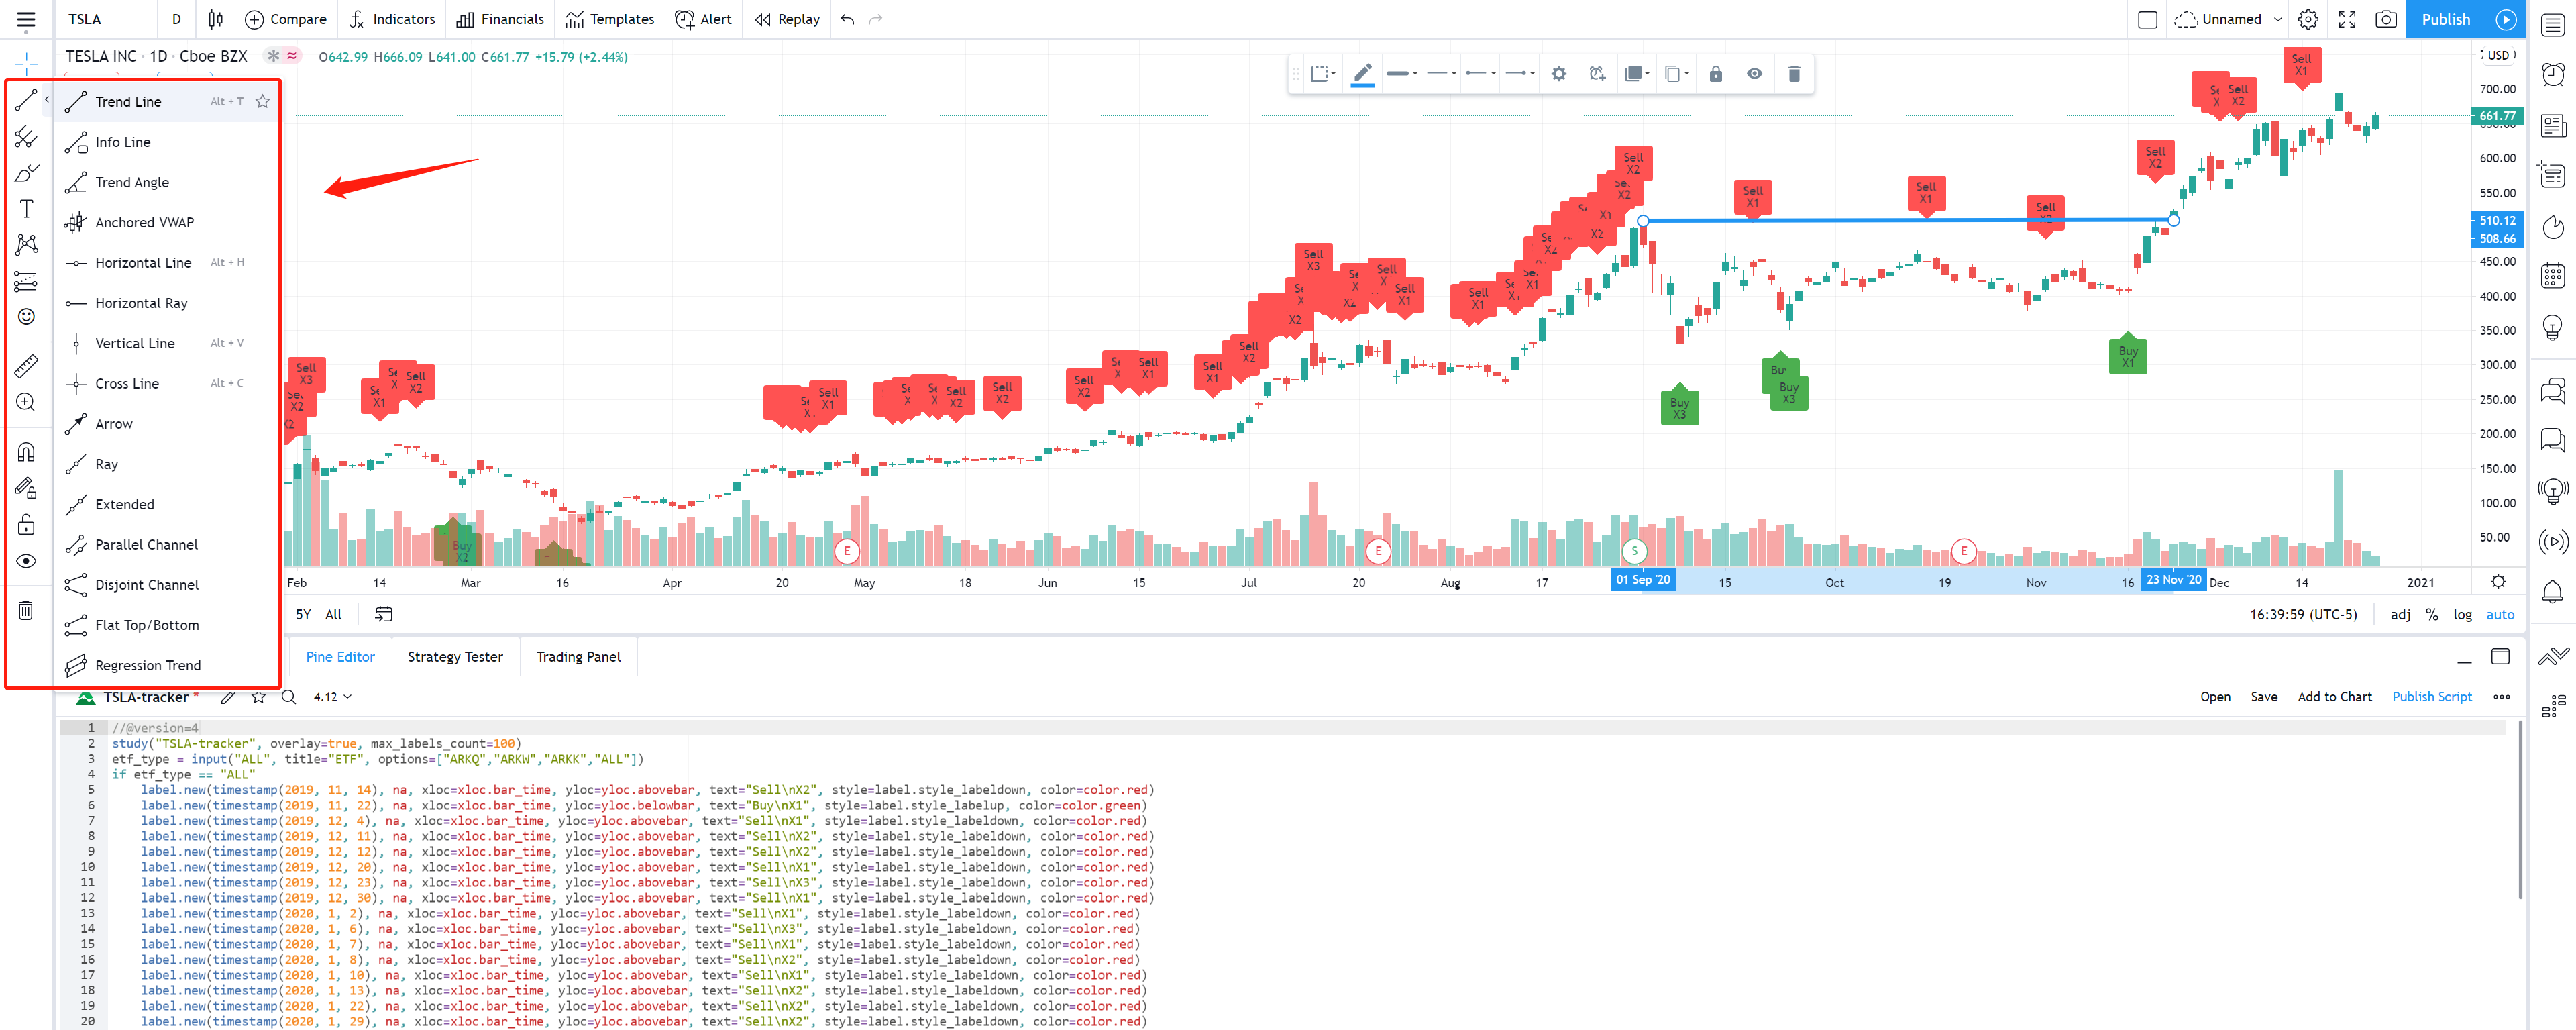Delete the selected line using trash icon

coord(1793,74)
